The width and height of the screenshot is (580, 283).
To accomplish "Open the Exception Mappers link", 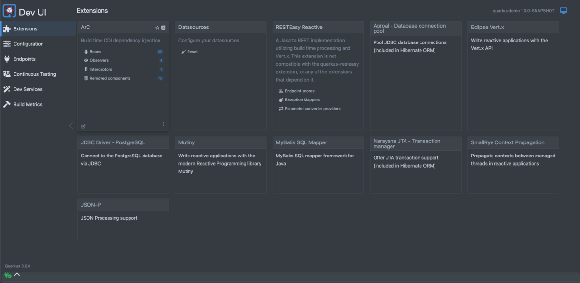I will [302, 99].
